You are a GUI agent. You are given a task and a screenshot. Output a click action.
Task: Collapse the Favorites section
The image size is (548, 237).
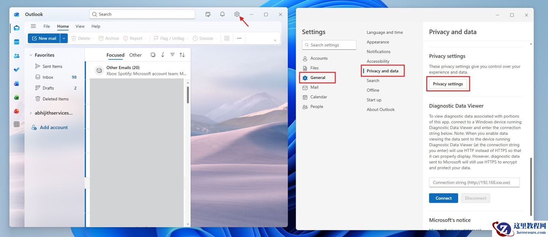tap(31, 55)
